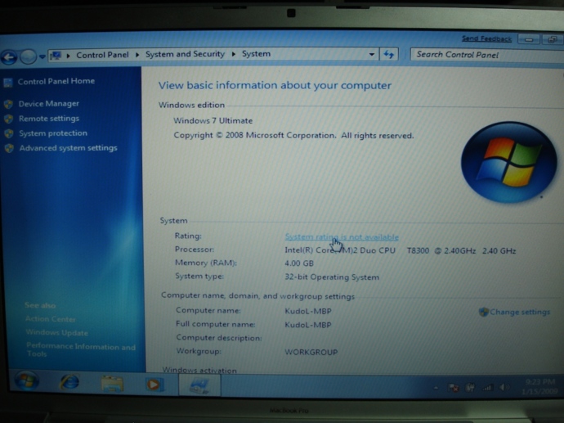Open Action Center flag tray icon

coord(453,388)
